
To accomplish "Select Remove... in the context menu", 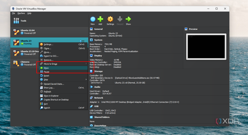I will click(x=63, y=60).
